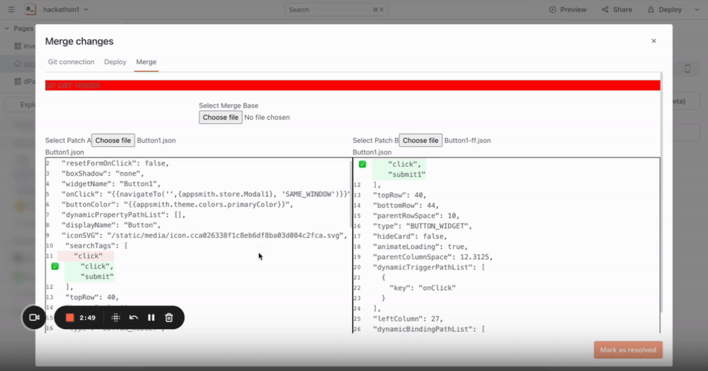
Task: Open Preview mode from the top bar
Action: [568, 9]
